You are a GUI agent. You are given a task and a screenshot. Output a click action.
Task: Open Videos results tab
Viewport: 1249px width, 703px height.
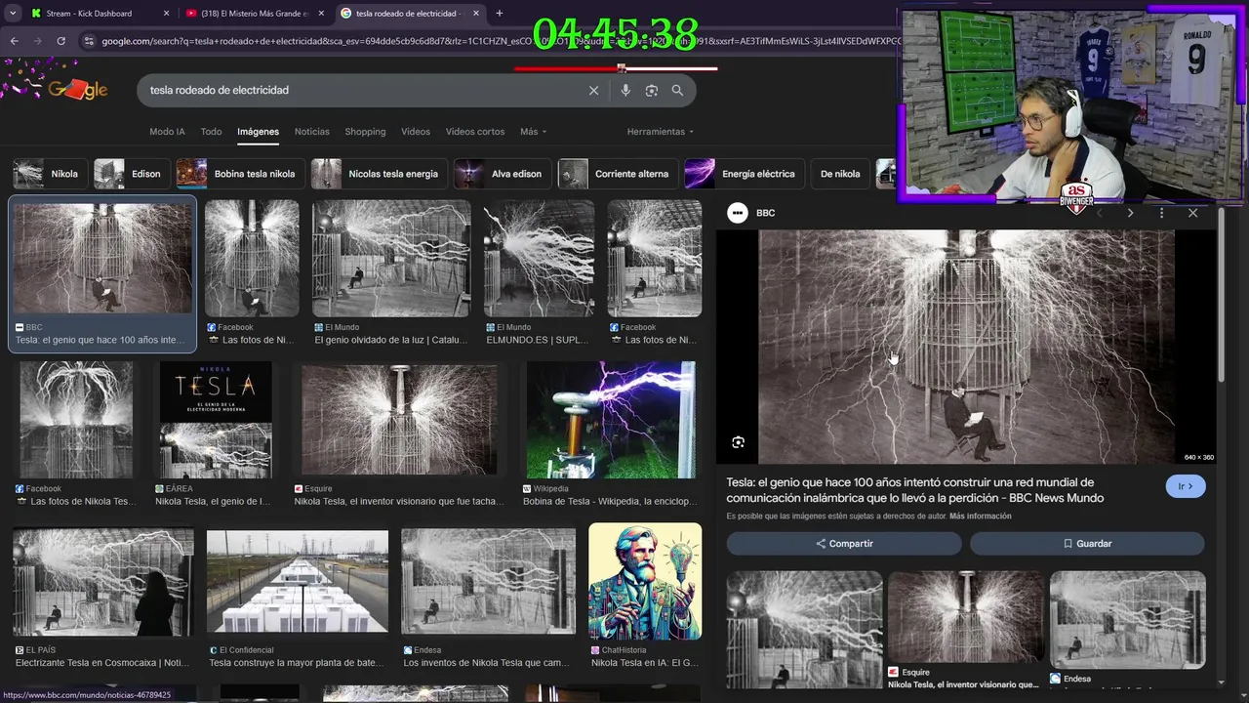click(x=416, y=132)
